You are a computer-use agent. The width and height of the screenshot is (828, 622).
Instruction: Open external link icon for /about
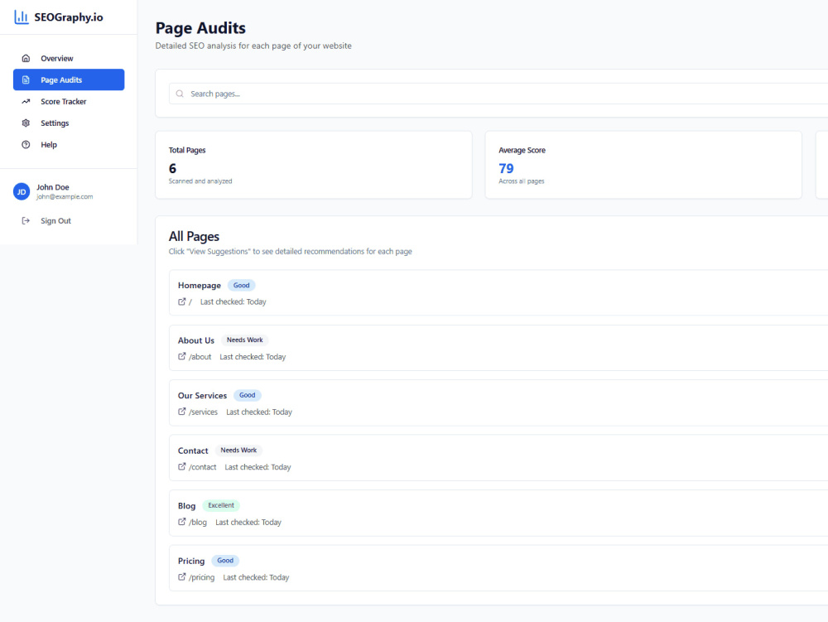(x=181, y=356)
